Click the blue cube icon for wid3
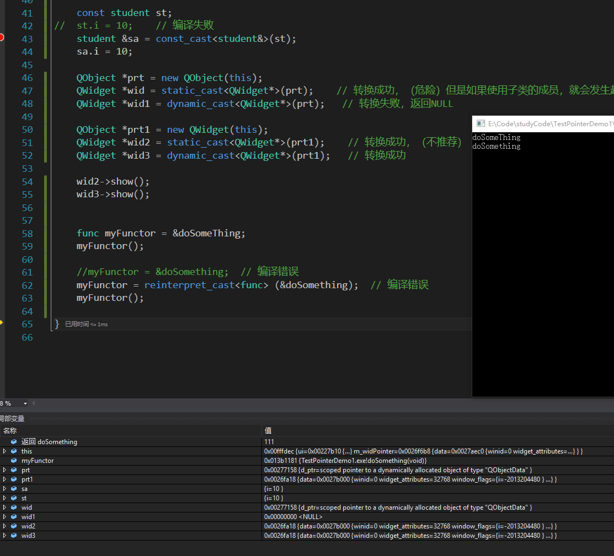 (x=14, y=536)
